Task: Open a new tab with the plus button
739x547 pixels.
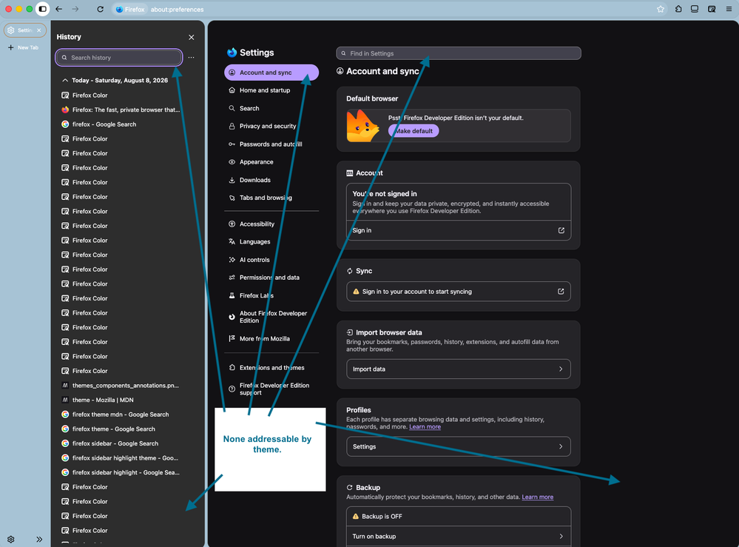Action: [11, 47]
